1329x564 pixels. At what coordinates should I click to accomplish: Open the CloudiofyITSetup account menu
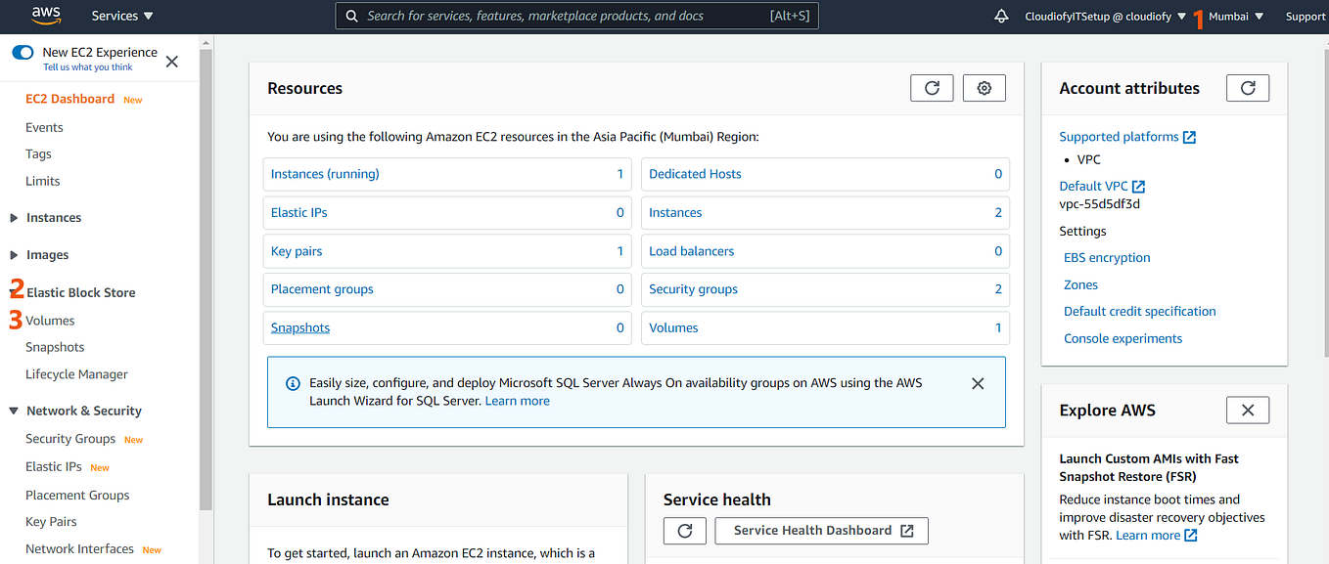(1104, 16)
